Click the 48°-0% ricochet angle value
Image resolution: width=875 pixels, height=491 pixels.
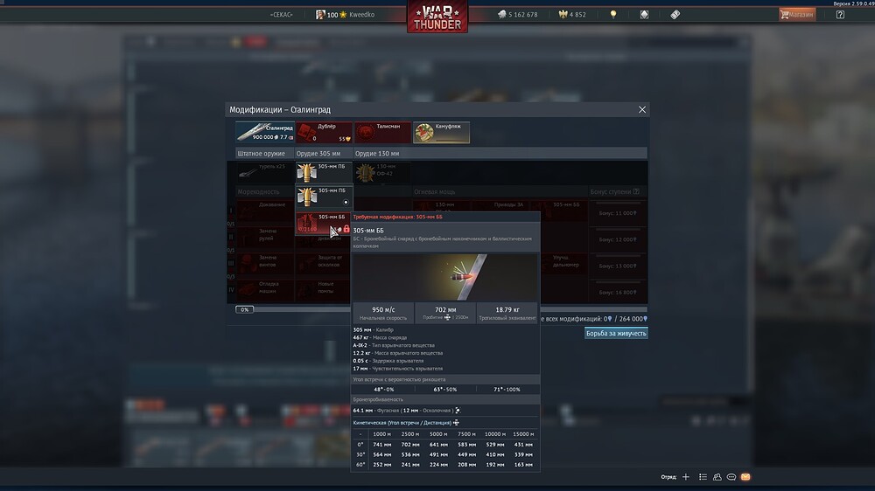point(383,390)
